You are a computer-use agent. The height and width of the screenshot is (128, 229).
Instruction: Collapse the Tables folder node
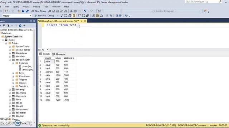pos(6,43)
